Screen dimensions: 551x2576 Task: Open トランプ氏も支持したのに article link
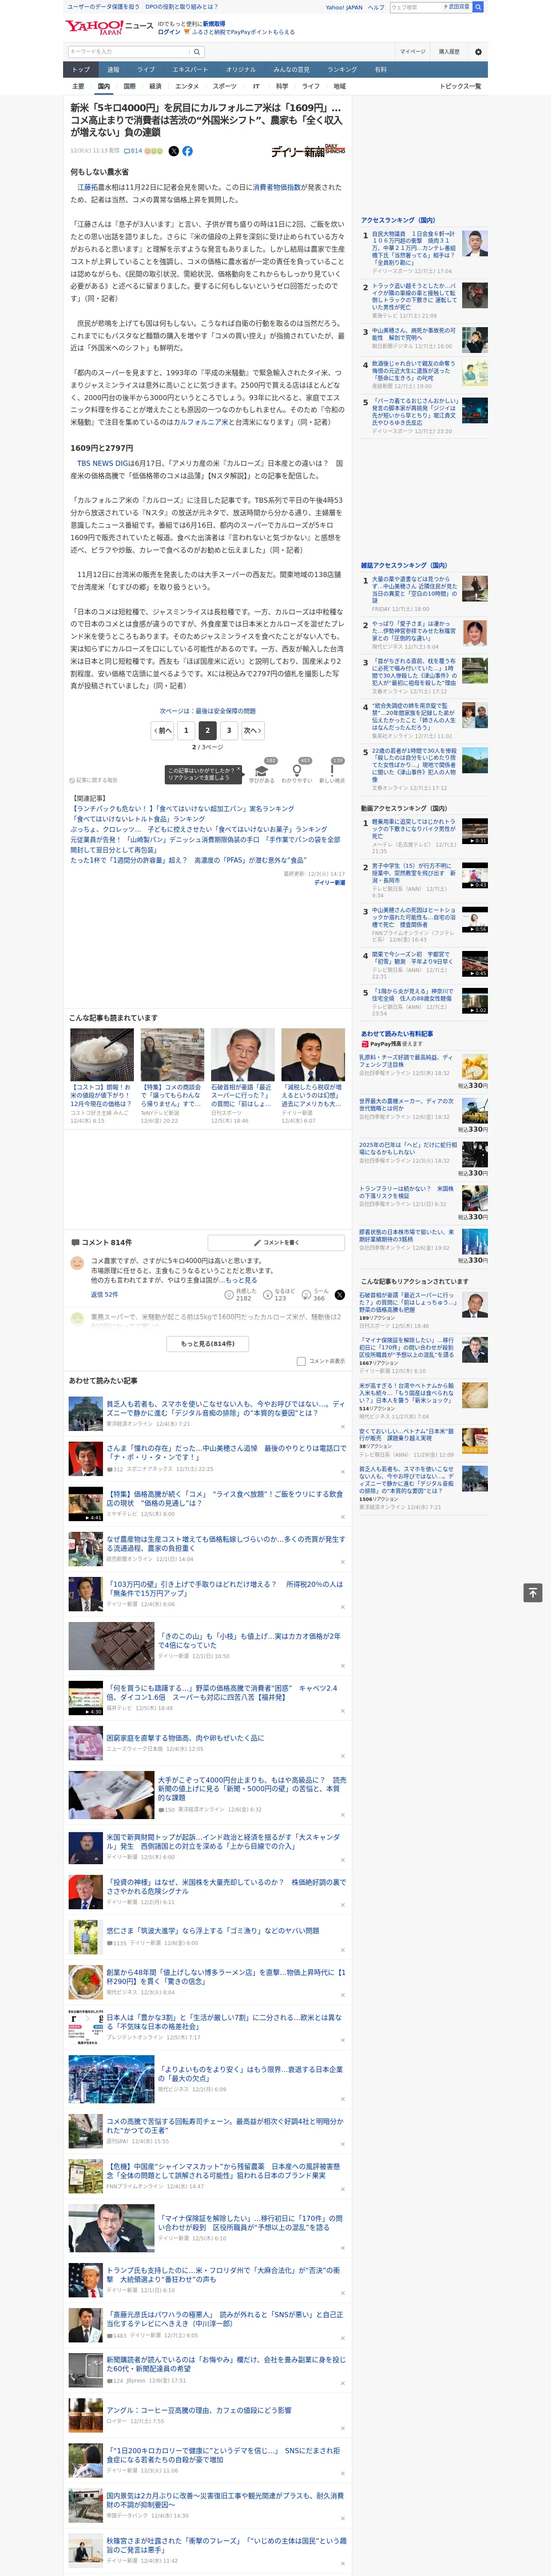click(x=224, y=2275)
